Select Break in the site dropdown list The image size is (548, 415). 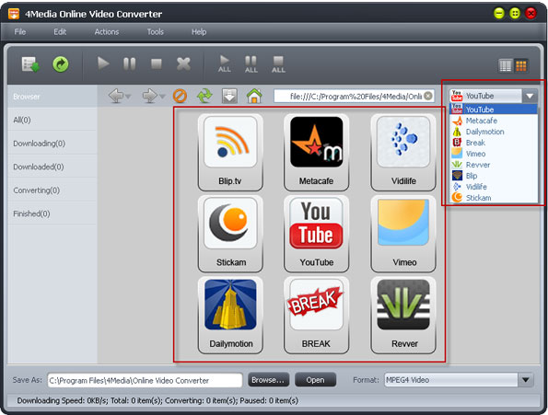point(494,143)
